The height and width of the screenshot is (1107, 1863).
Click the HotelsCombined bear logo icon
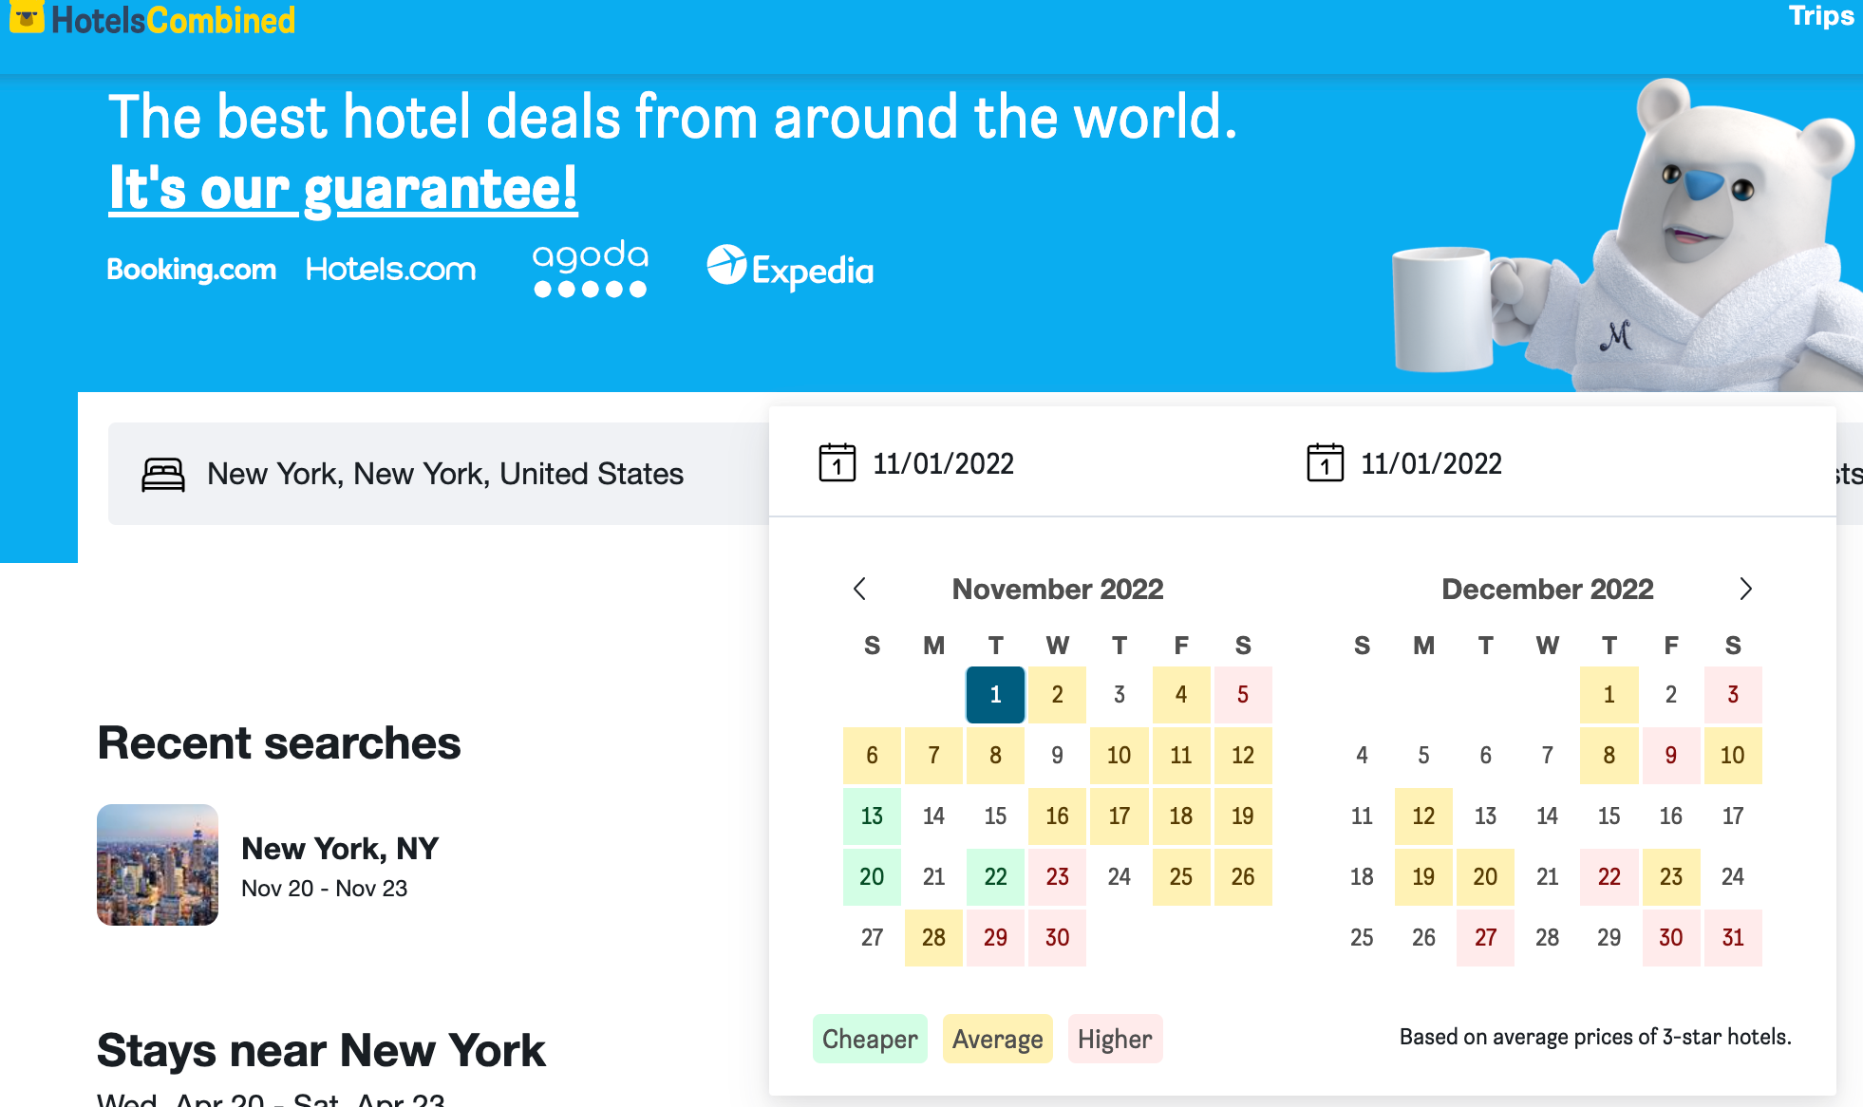click(27, 17)
